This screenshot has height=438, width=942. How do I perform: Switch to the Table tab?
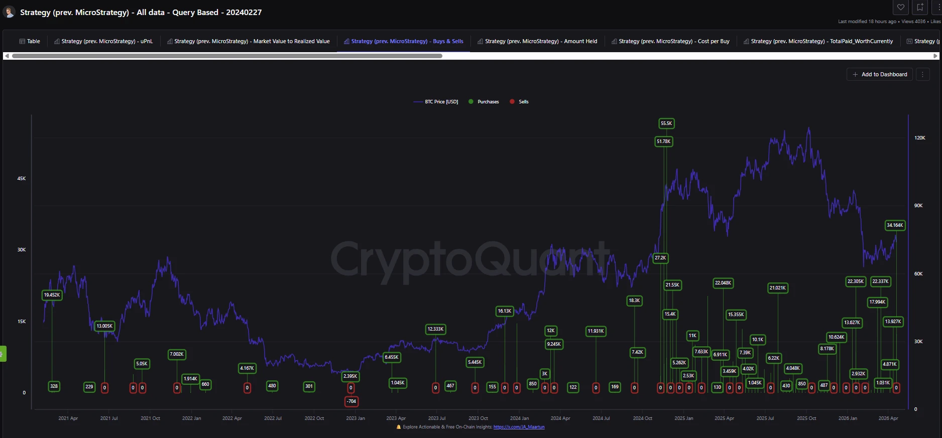[x=30, y=41]
